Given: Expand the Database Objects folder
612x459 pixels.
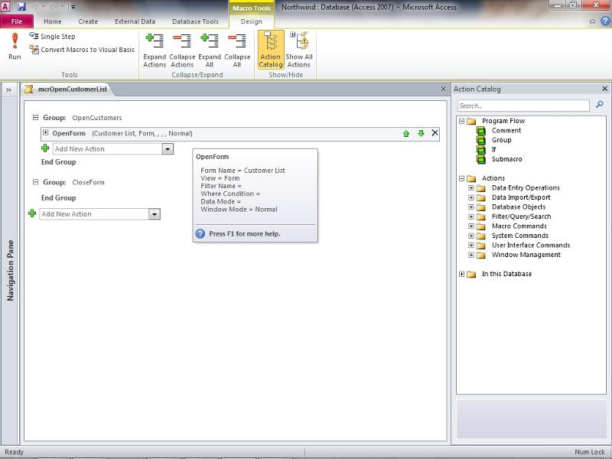Looking at the screenshot, I should coord(471,207).
